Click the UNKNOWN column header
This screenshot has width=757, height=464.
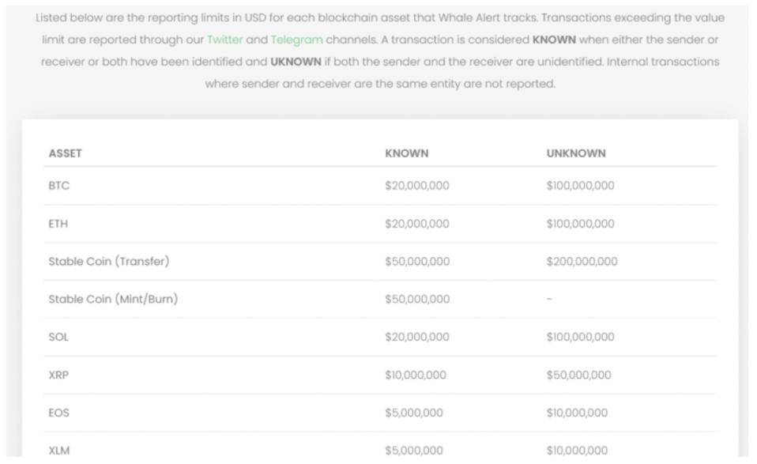[x=576, y=153]
